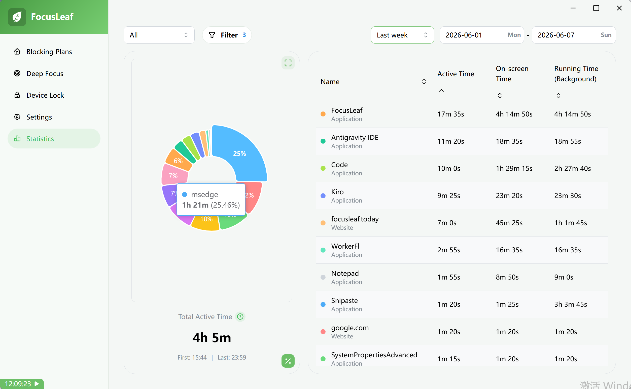The image size is (631, 389).
Task: Click the msedge tooltip in the chart
Action: click(211, 200)
